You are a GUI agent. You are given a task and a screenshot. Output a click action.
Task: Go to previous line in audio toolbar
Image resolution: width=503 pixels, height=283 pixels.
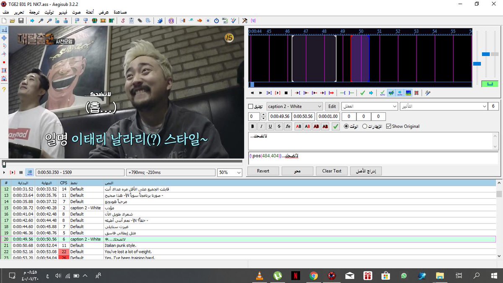coord(252,93)
